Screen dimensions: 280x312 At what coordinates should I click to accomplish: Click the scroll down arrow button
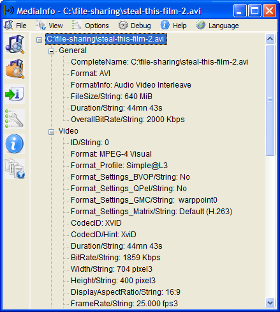click(270, 302)
